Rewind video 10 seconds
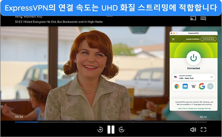Image resolution: width=222 pixels, height=137 pixels. (100, 129)
